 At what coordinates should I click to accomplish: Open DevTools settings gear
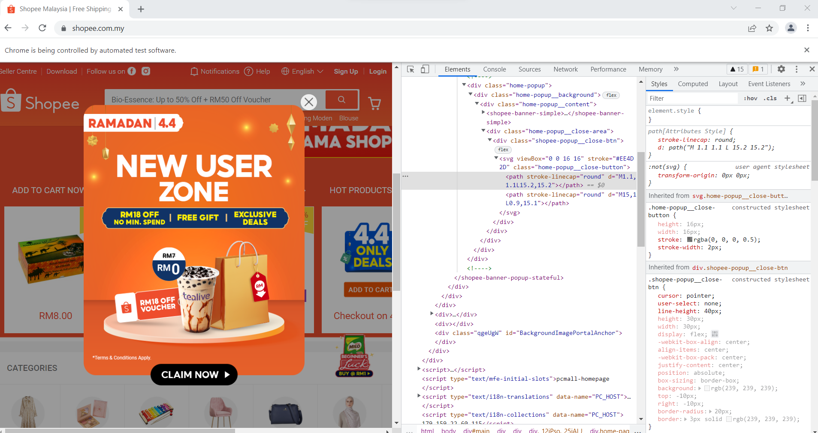point(781,69)
